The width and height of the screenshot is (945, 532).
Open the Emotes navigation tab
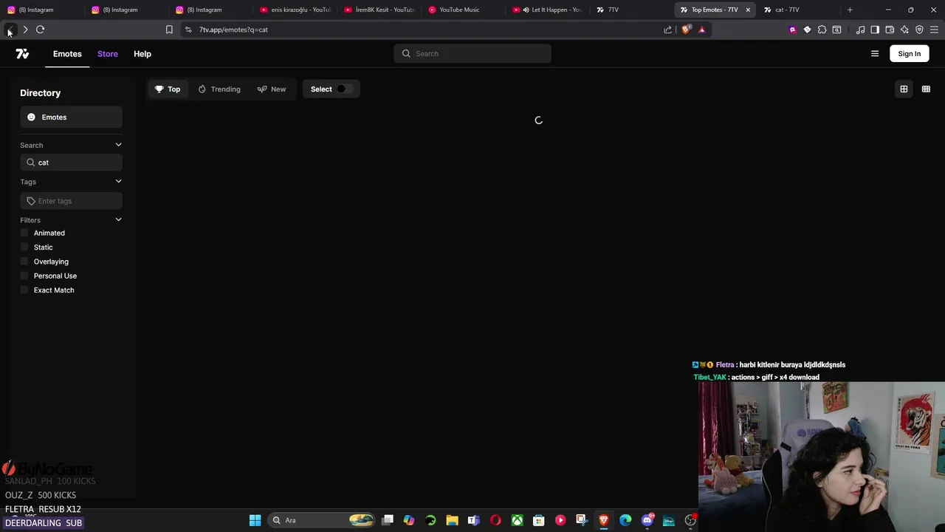click(67, 54)
